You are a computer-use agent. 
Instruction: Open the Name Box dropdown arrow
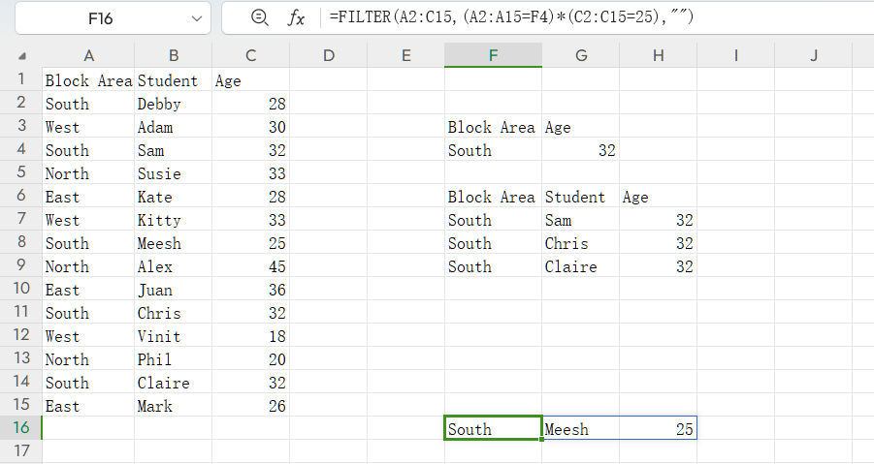[x=197, y=18]
